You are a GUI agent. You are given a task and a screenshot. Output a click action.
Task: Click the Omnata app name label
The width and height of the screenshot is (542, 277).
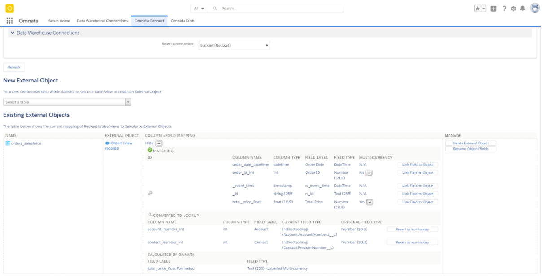29,21
